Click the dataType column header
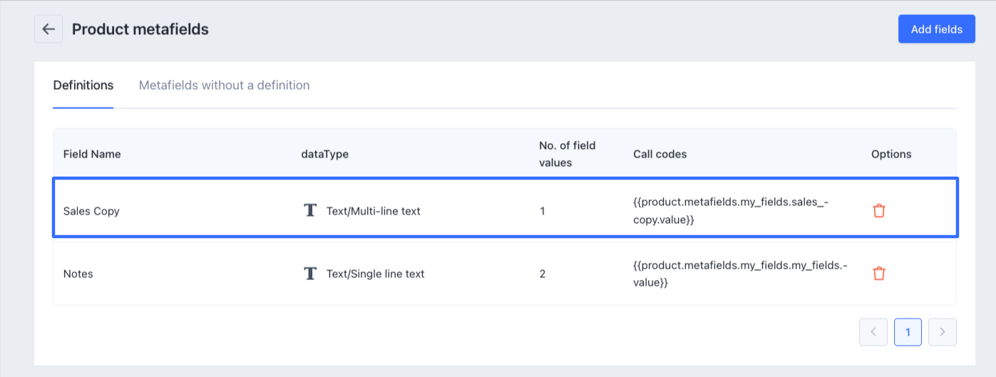 coord(325,154)
